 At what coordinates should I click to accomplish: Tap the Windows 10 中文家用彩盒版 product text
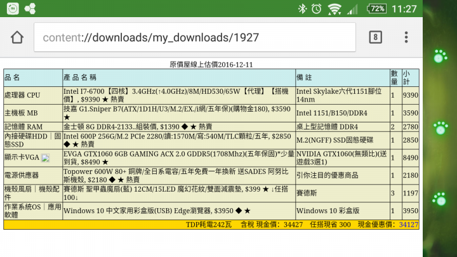point(157,211)
